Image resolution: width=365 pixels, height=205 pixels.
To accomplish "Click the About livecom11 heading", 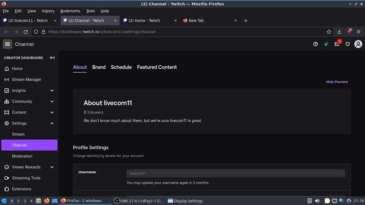I will pyautogui.click(x=108, y=103).
